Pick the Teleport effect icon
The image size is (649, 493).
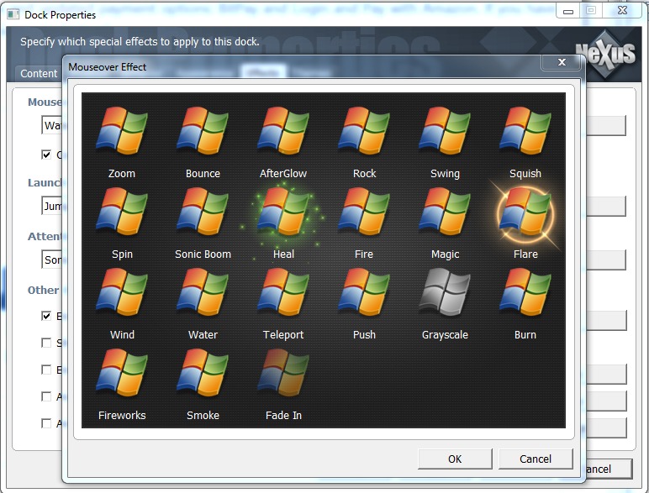coord(283,292)
